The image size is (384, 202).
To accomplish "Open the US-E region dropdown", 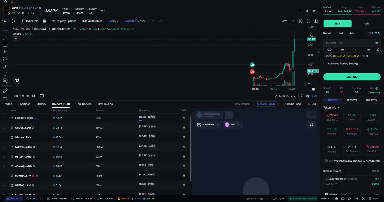I will click(325, 199).
